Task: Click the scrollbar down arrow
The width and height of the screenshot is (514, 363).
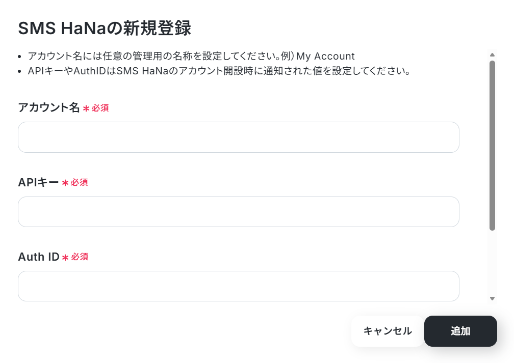Action: (492, 298)
